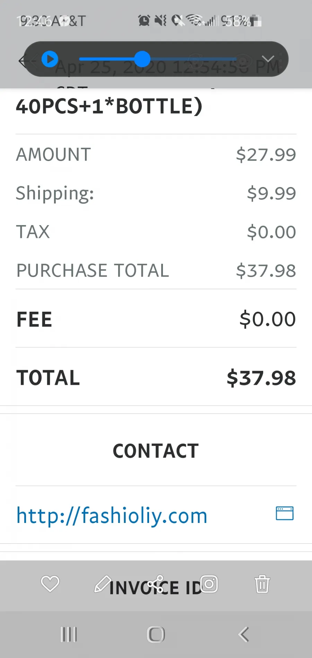Click browser window icon beside website
The width and height of the screenshot is (312, 658).
285,513
